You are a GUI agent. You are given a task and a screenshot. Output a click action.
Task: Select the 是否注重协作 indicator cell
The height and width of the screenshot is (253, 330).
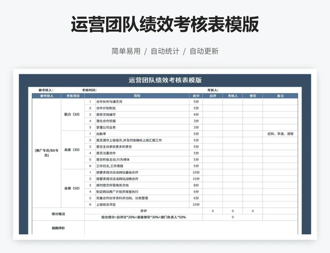pos(142,153)
